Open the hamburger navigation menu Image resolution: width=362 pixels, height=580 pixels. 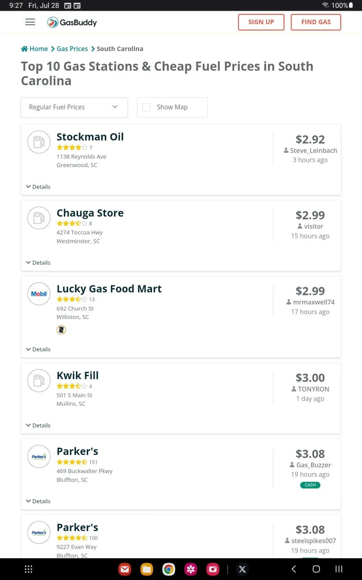pyautogui.click(x=30, y=22)
